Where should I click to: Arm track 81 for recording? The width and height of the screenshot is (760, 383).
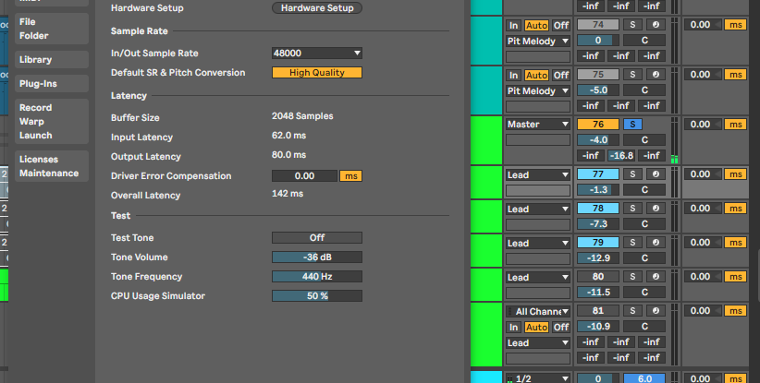pos(656,311)
